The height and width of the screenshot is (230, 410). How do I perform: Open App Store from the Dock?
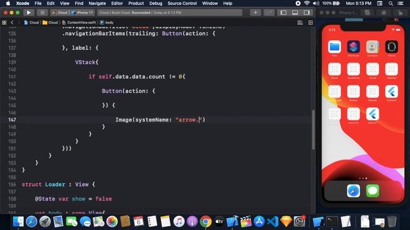[259, 222]
